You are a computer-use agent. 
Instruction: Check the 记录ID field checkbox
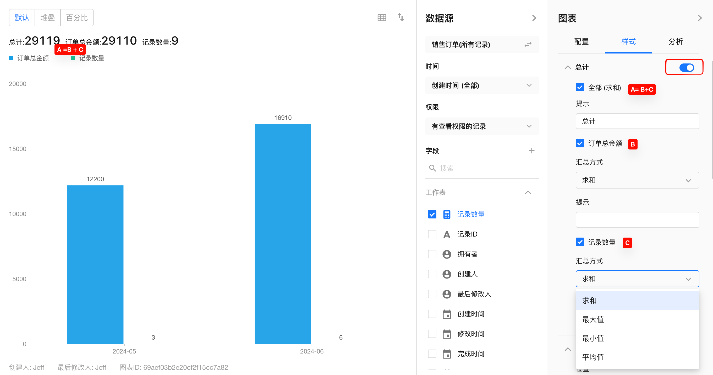coord(432,234)
